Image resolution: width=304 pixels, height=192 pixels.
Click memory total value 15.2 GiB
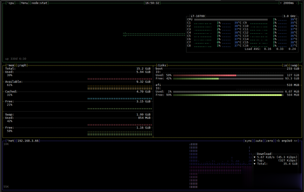point(143,68)
